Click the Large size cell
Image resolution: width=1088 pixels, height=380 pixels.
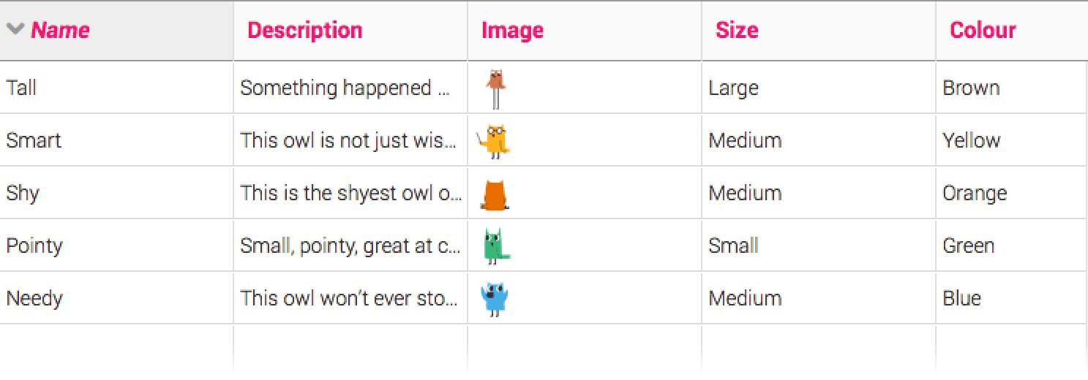point(733,88)
